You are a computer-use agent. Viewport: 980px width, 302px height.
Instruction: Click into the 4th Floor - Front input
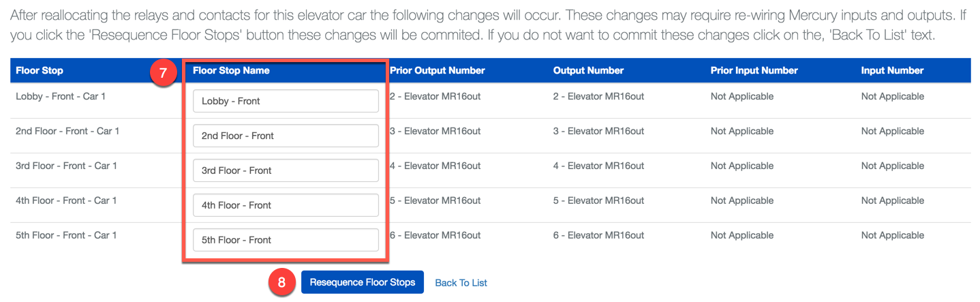tap(286, 205)
